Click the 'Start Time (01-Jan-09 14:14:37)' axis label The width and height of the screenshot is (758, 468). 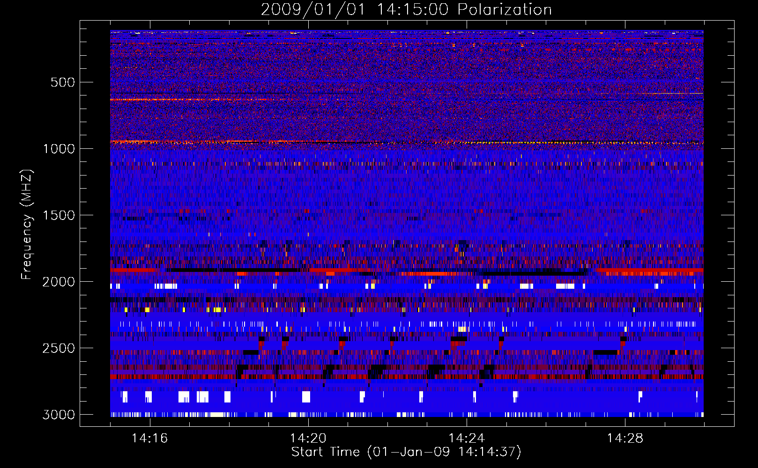pos(406,452)
